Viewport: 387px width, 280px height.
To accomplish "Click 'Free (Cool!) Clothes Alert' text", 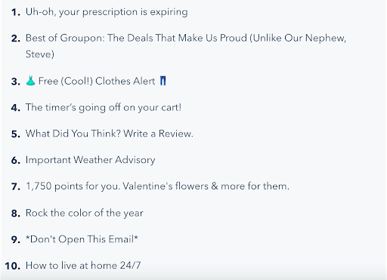I will click(97, 81).
